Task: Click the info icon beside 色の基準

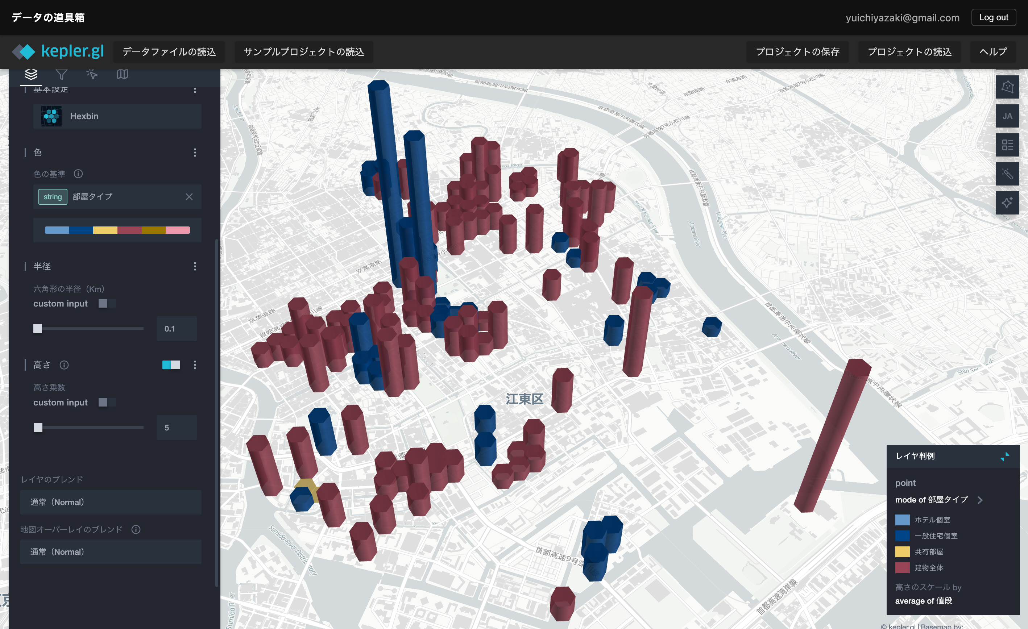Action: click(78, 174)
